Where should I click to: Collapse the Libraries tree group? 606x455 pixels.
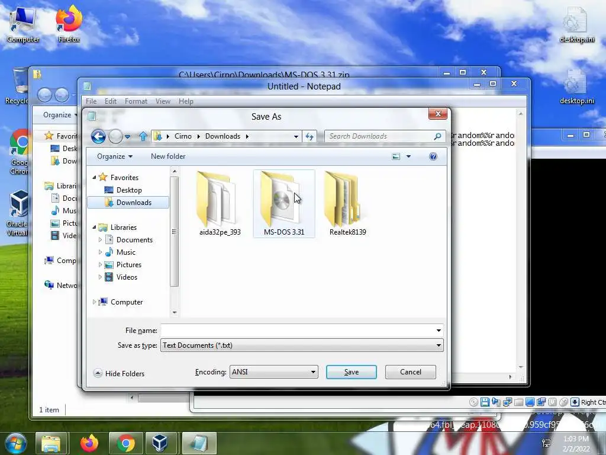coord(94,227)
